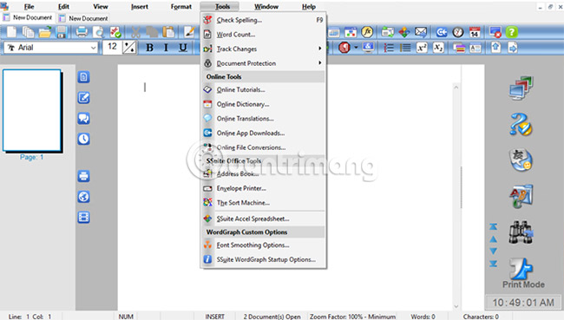Viewport: 564px width, 320px height.
Task: Open the View menu
Action: click(101, 6)
